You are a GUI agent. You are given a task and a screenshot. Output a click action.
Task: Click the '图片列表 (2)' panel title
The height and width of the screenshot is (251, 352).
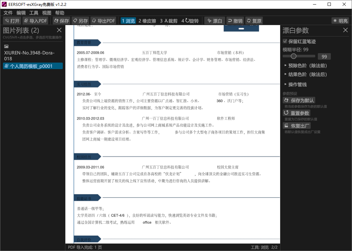point(21,30)
